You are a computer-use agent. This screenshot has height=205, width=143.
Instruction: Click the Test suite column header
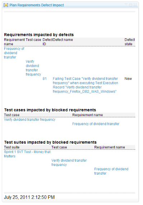[11, 147]
